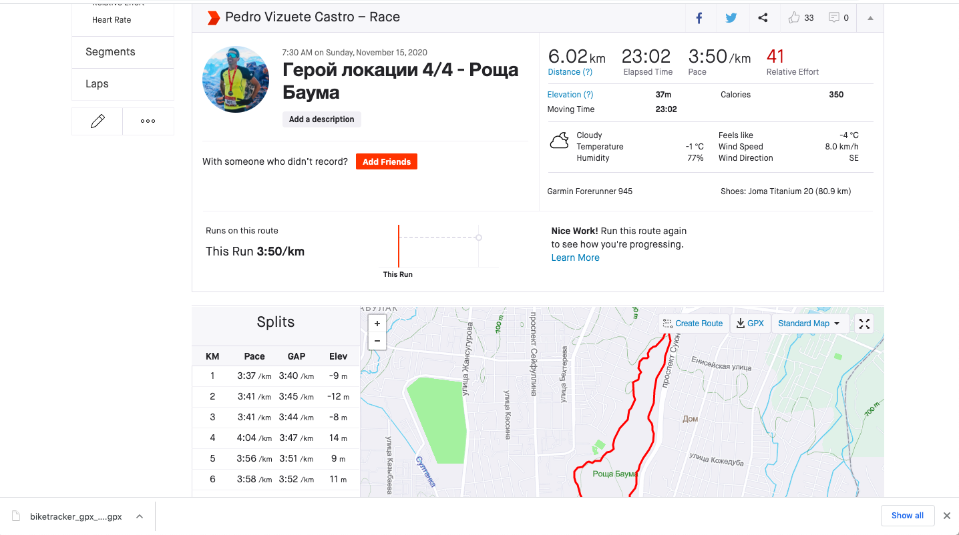Follow the Learn More link
The width and height of the screenshot is (959, 535).
point(575,257)
